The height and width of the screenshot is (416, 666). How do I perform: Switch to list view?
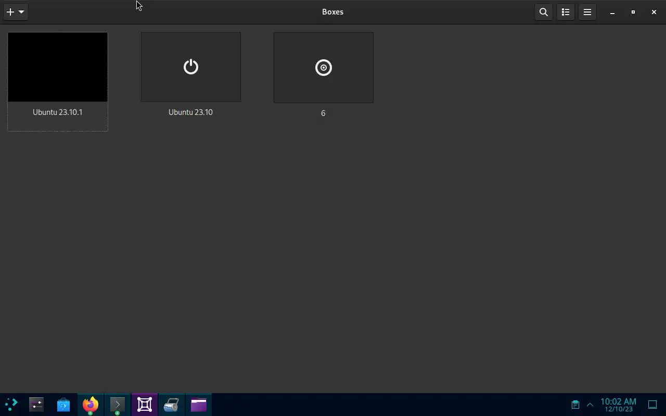[566, 12]
